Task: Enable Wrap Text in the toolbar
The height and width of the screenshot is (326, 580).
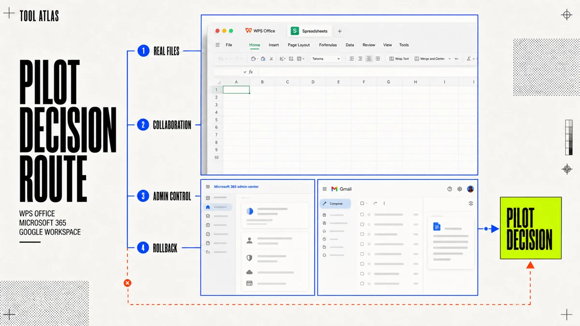Action: point(399,59)
